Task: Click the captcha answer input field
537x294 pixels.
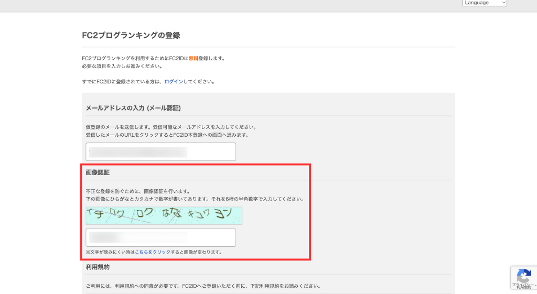Action: tap(160, 237)
